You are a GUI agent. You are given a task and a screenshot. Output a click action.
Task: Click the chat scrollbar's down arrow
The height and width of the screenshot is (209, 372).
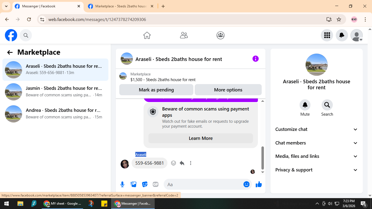[263, 172]
